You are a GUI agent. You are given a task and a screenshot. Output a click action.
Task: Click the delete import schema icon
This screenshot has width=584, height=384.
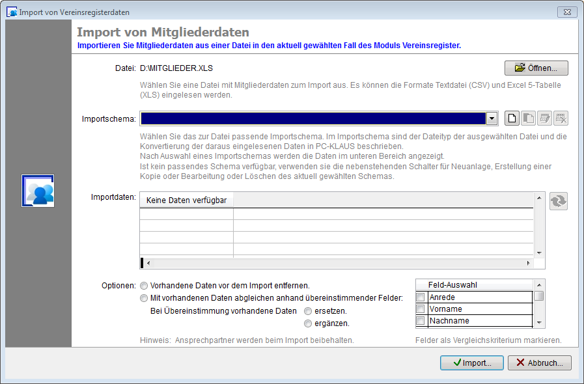(561, 118)
